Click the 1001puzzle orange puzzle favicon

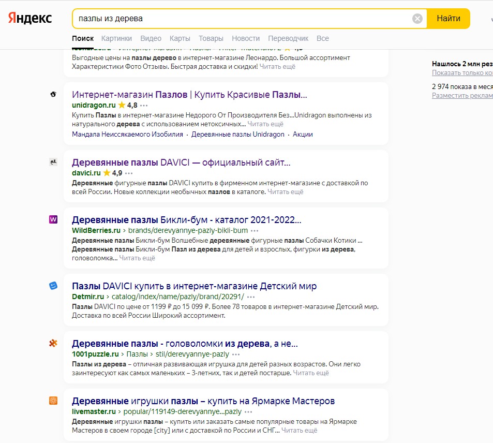click(x=53, y=343)
